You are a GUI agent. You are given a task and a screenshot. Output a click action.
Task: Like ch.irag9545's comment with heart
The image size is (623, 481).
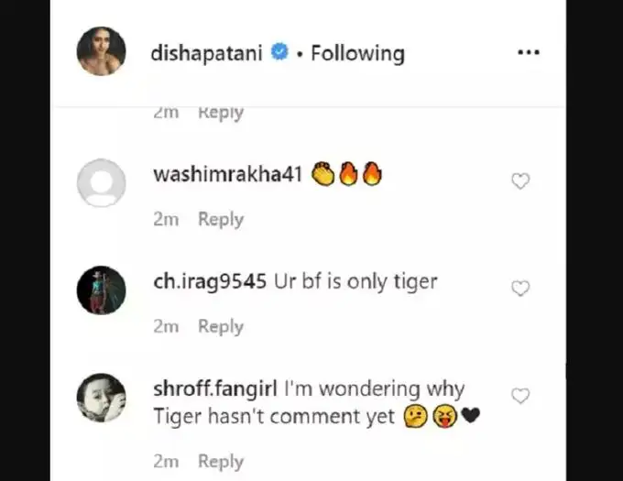point(519,289)
